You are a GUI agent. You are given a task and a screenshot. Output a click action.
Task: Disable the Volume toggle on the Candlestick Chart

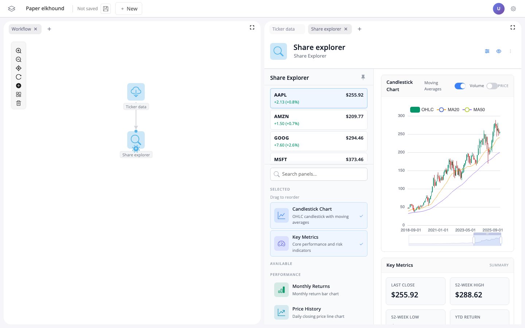[x=460, y=86]
